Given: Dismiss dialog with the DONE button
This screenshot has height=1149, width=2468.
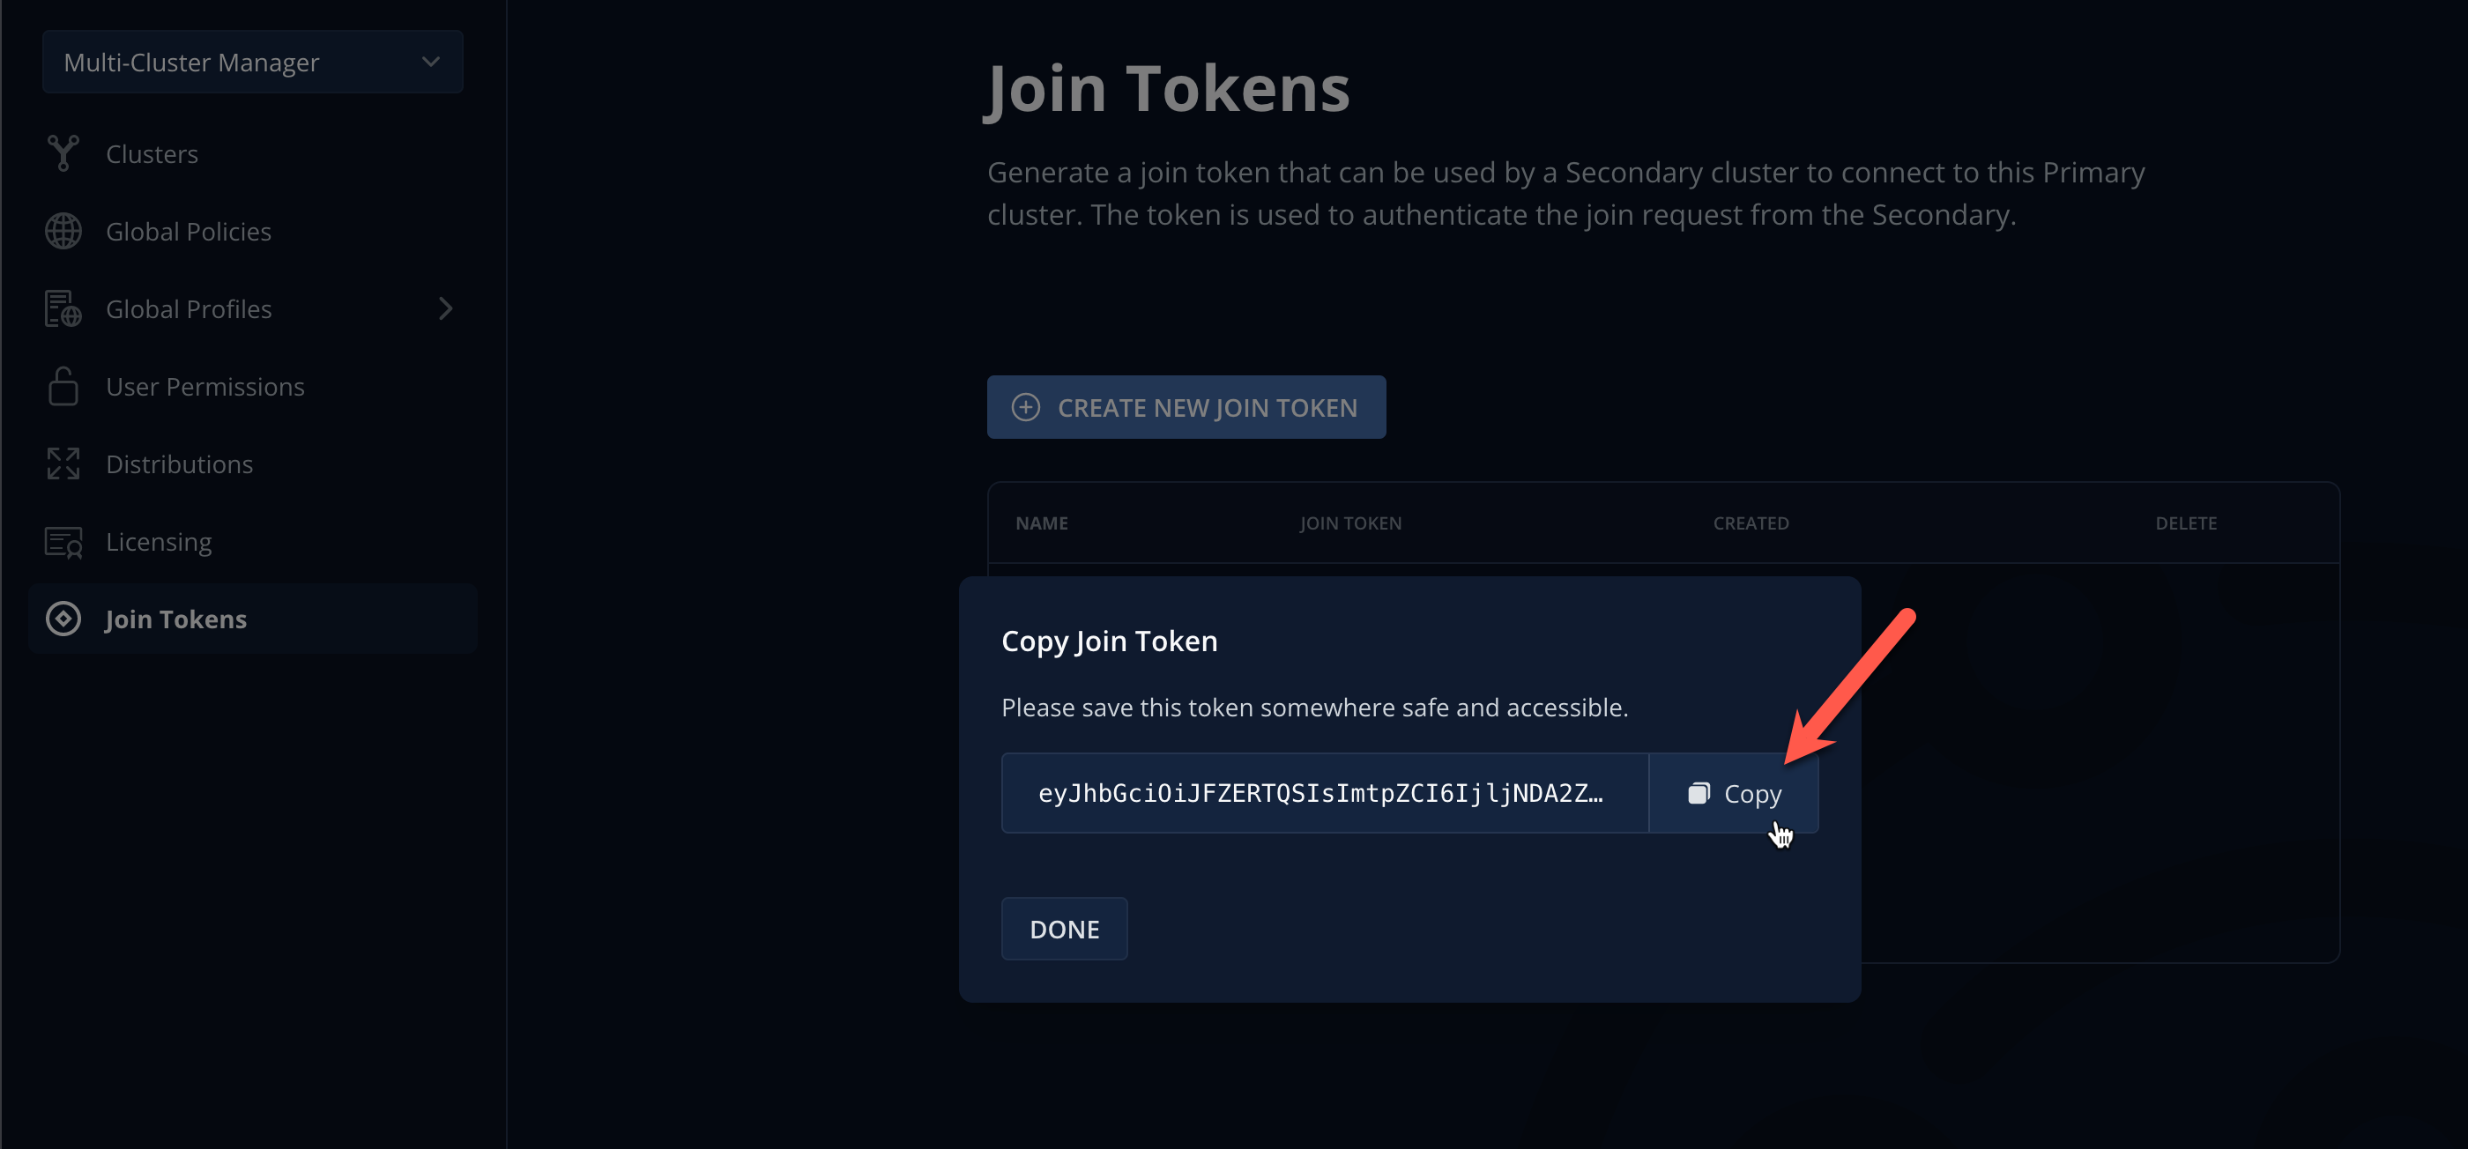Looking at the screenshot, I should pos(1064,928).
